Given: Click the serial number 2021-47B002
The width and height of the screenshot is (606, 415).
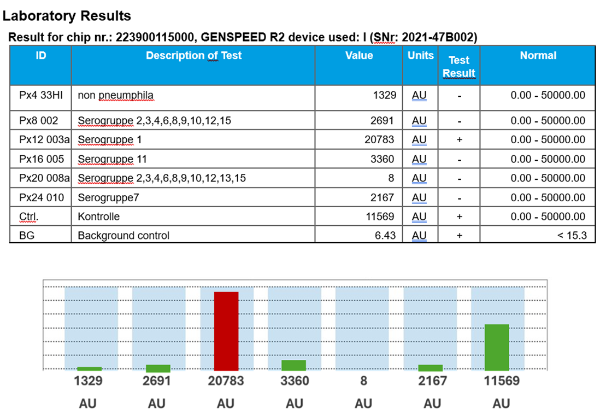Looking at the screenshot, I should point(438,37).
